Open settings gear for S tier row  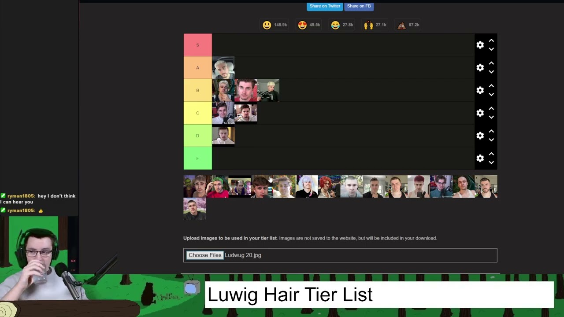(x=480, y=45)
